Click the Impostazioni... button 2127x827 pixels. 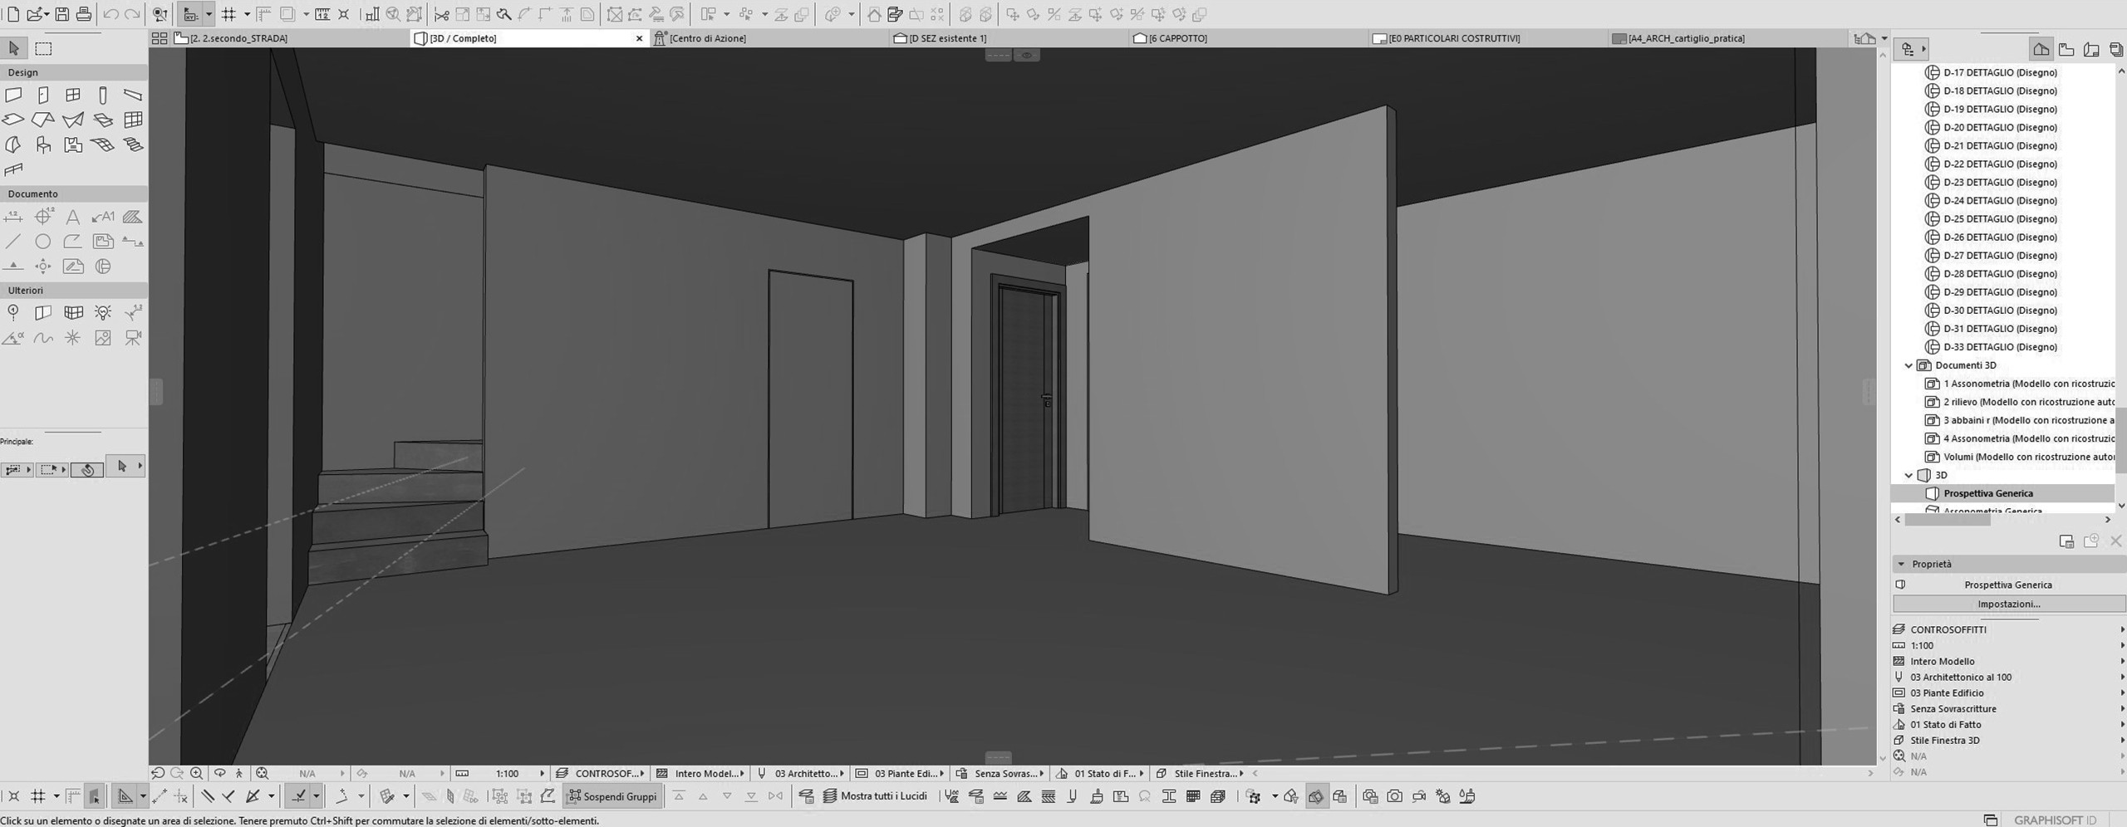(2008, 604)
